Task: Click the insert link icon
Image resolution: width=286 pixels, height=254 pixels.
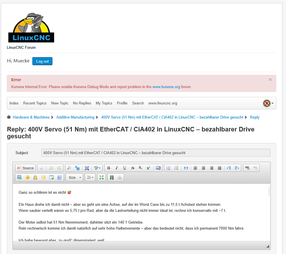Action: (247, 168)
